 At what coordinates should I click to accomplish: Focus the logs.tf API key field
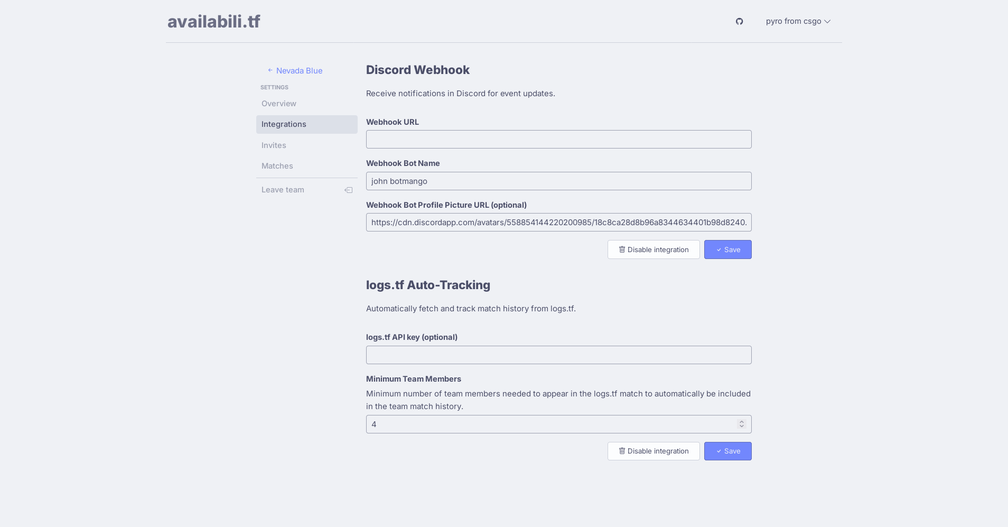558,355
